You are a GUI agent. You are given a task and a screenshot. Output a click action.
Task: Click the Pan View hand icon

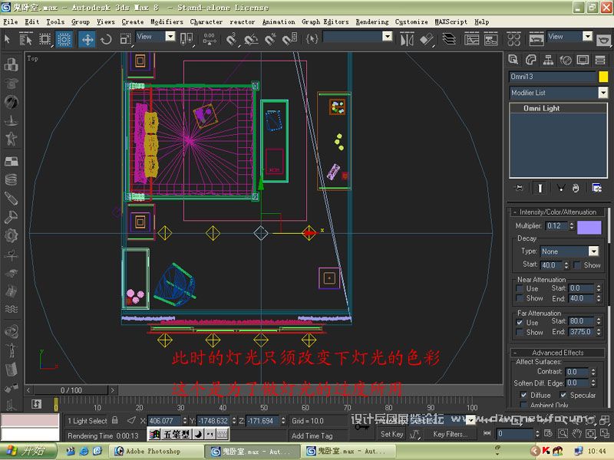click(x=577, y=433)
